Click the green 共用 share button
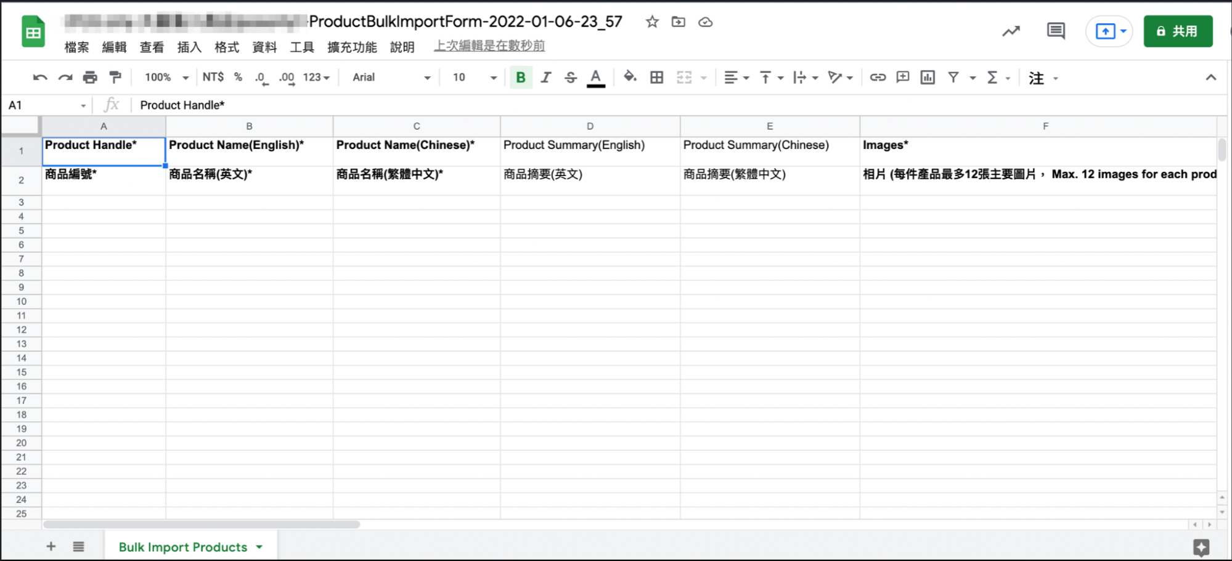 click(1178, 31)
